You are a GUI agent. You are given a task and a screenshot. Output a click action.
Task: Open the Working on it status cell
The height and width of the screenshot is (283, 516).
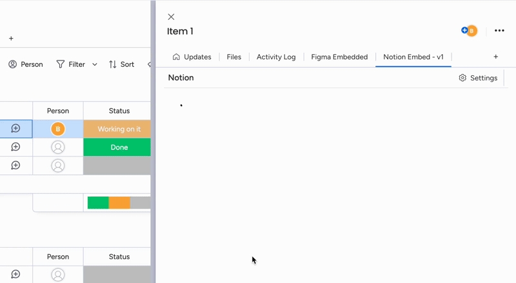click(x=118, y=129)
